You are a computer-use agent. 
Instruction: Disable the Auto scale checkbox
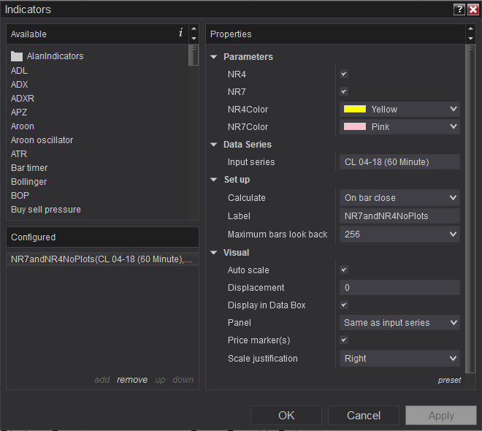pos(344,270)
